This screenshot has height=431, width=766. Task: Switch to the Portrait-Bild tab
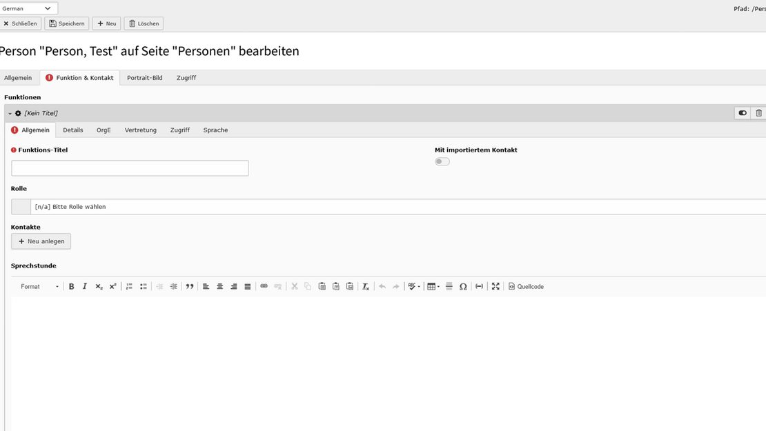144,78
